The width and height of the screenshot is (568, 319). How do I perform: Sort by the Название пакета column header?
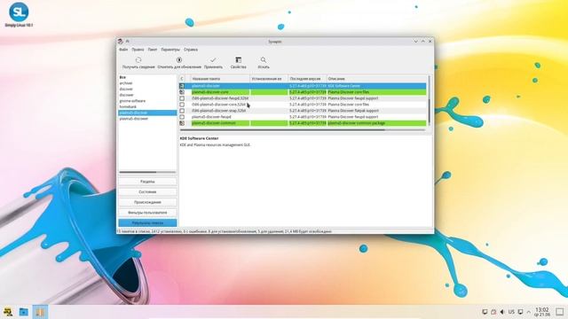coord(220,79)
